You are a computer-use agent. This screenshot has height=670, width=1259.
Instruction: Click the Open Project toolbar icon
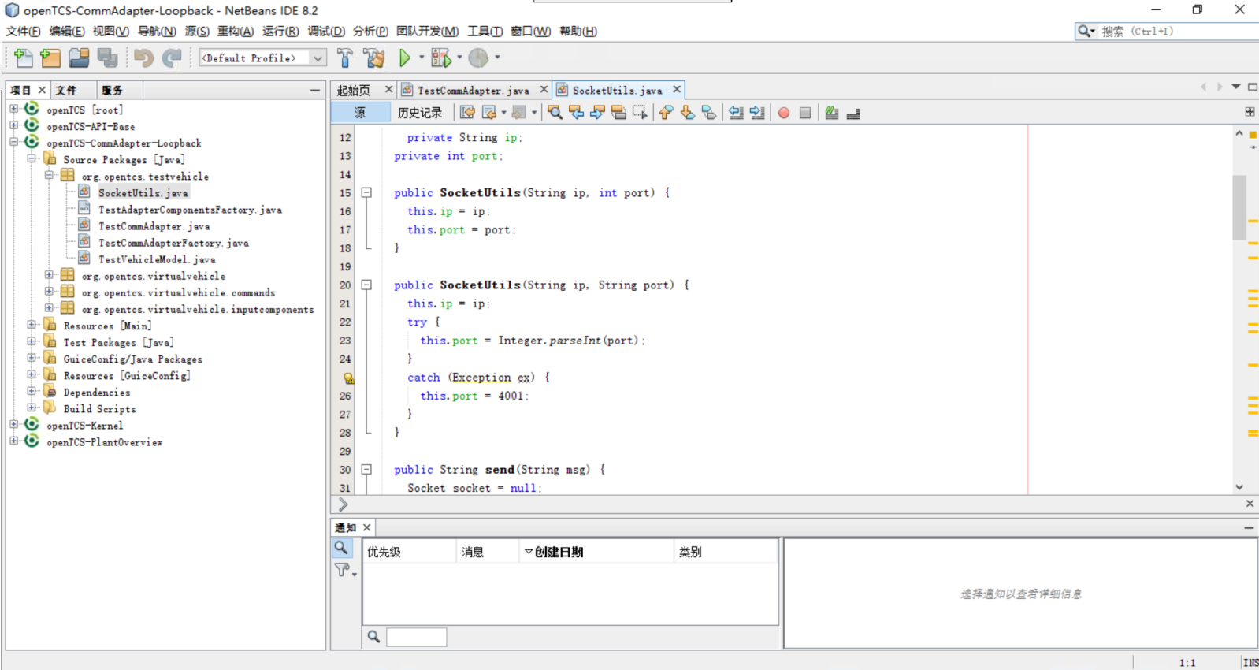pos(79,58)
